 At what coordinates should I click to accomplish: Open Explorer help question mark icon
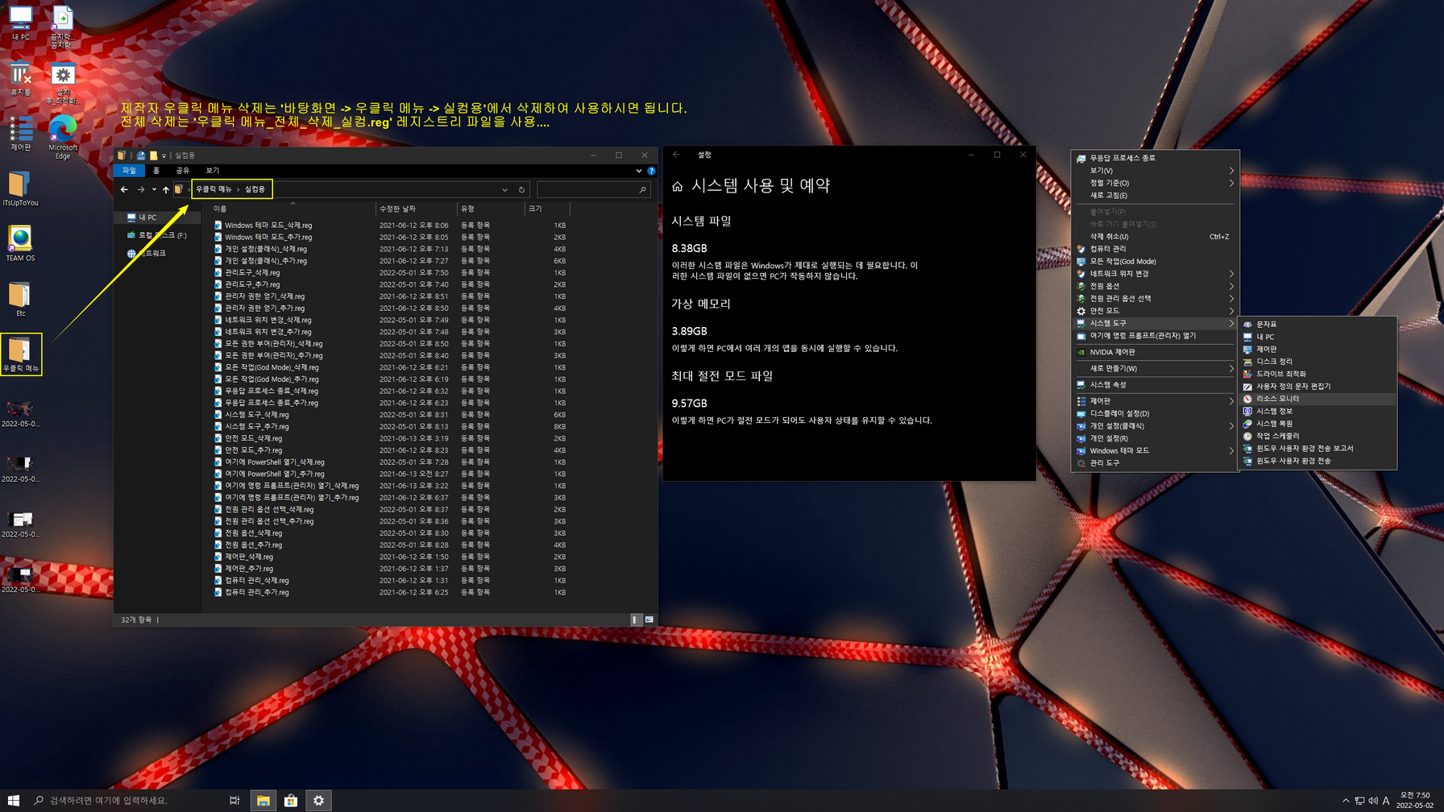651,171
